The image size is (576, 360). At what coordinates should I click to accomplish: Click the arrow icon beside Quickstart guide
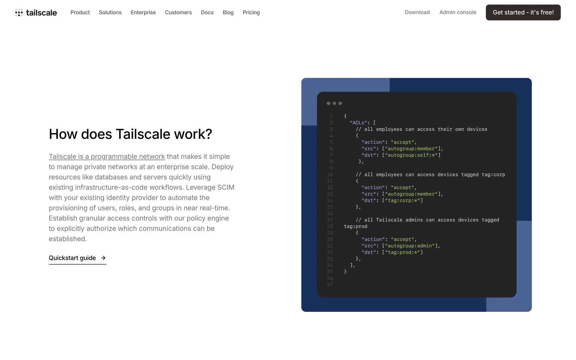[103, 258]
